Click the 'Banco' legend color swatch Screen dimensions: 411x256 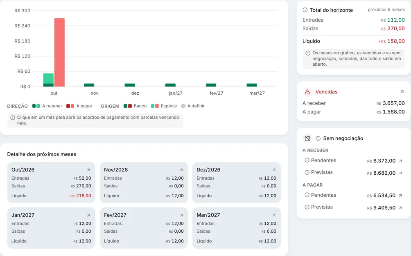128,106
